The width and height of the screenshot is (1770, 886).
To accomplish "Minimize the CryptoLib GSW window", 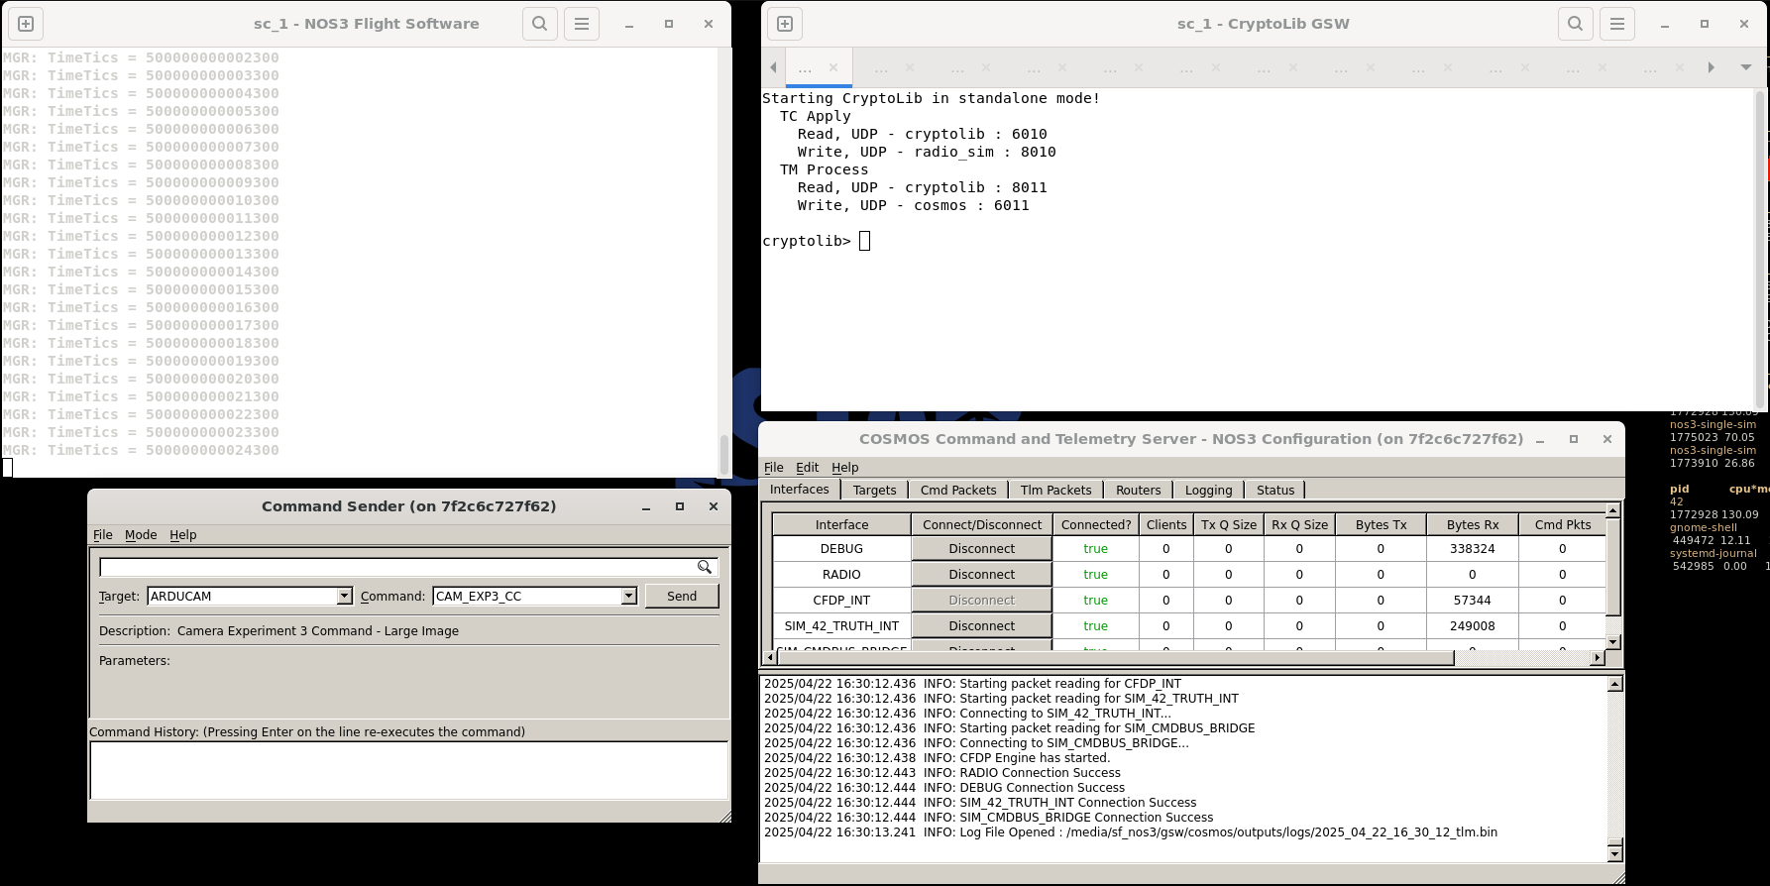I will (1665, 24).
